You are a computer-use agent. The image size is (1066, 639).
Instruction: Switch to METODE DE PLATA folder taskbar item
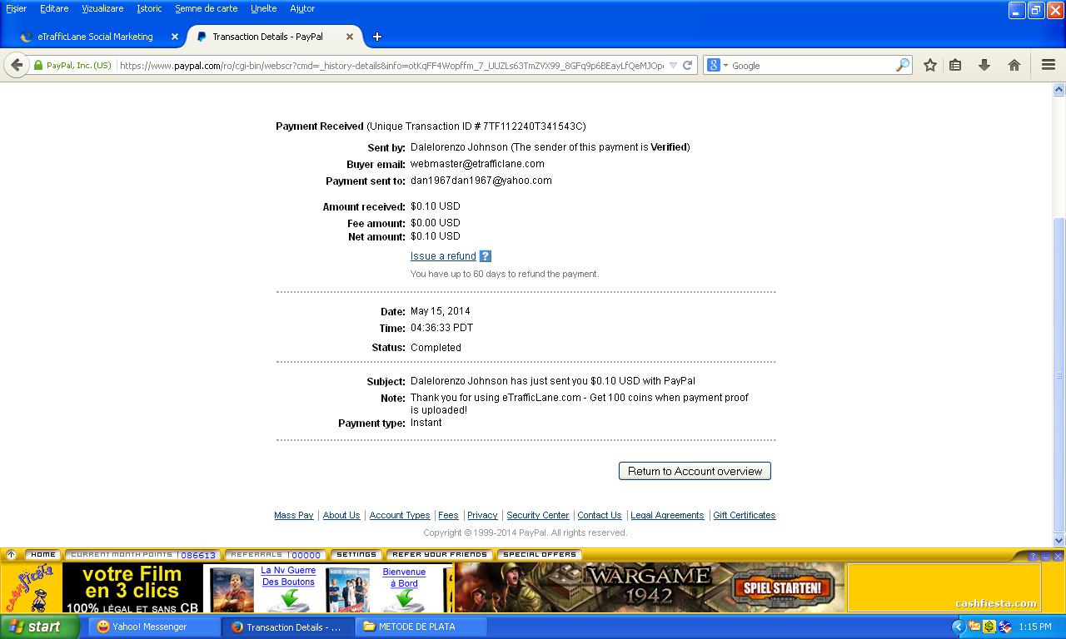(421, 627)
